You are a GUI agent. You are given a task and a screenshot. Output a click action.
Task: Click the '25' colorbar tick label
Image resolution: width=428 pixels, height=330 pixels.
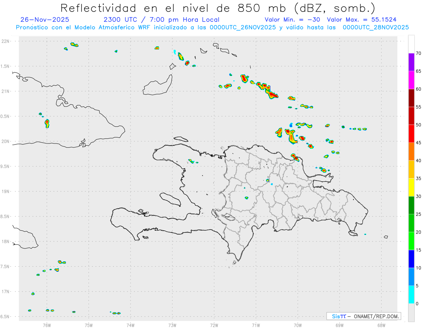[x=419, y=214]
